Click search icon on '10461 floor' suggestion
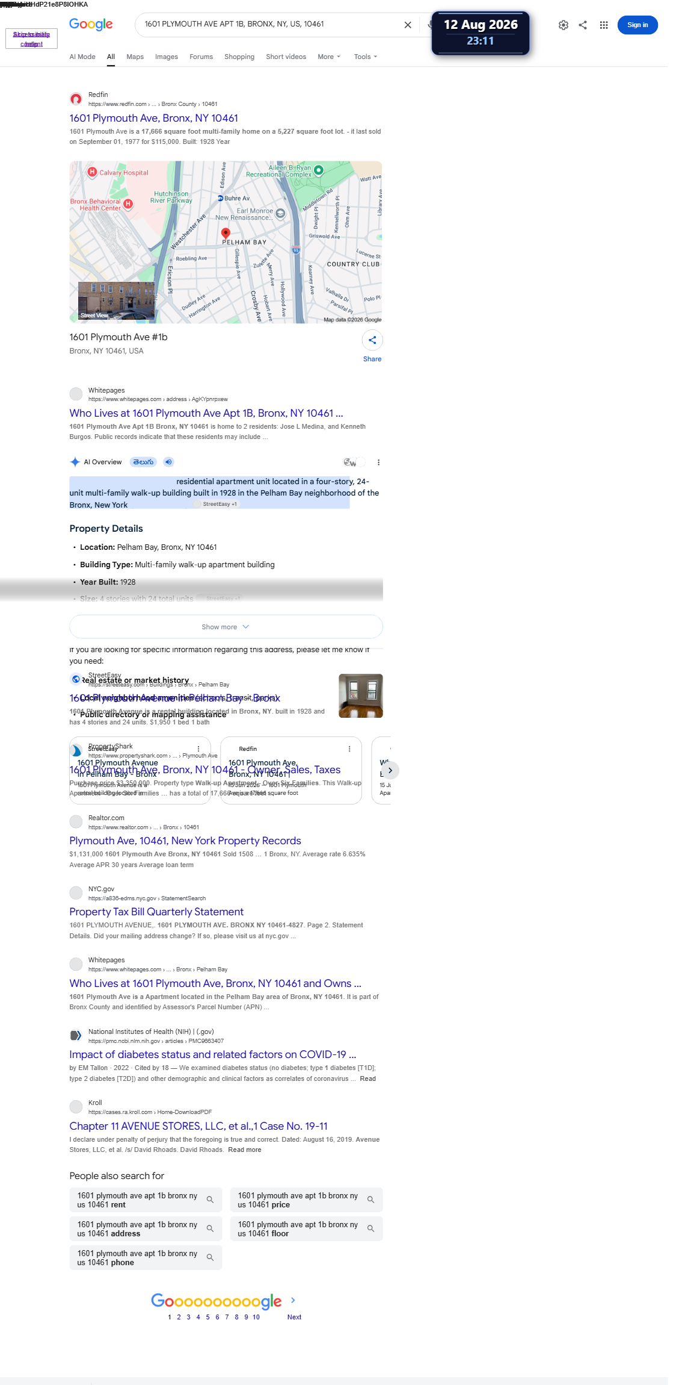The width and height of the screenshot is (676, 1385). (x=370, y=1228)
